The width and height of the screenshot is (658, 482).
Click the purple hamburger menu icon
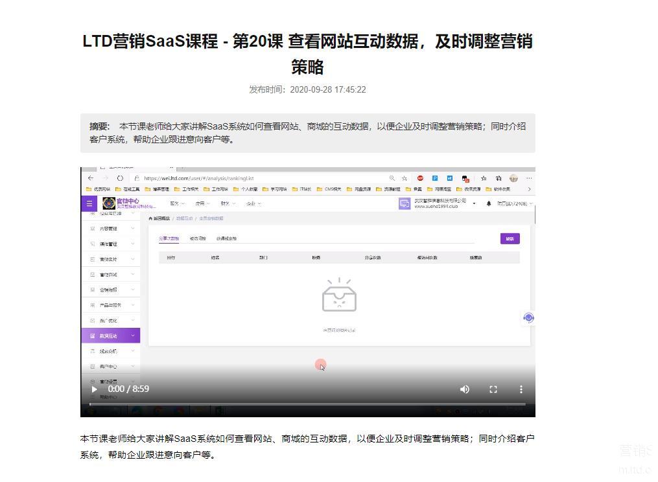[x=89, y=203]
